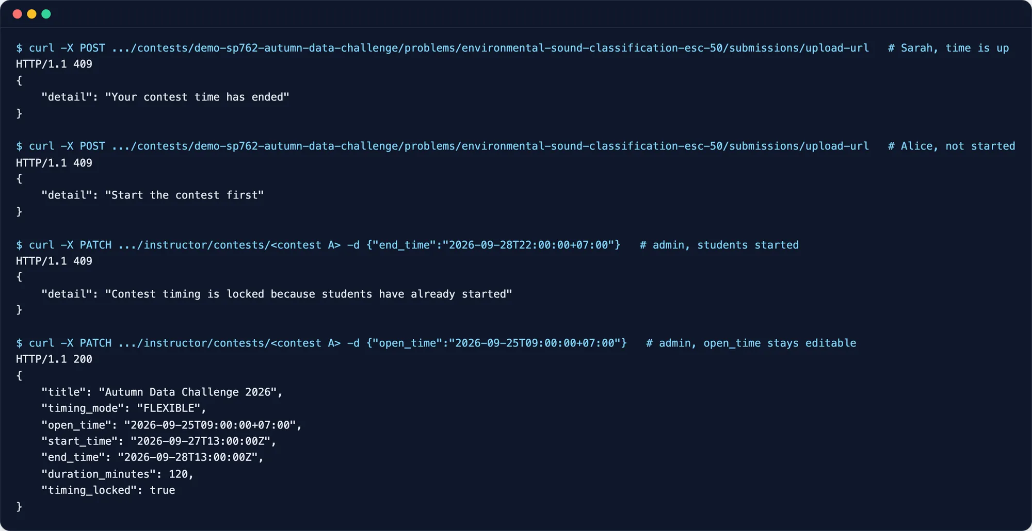
Task: Select the 'Contest timing is locked' error message
Action: (x=309, y=294)
